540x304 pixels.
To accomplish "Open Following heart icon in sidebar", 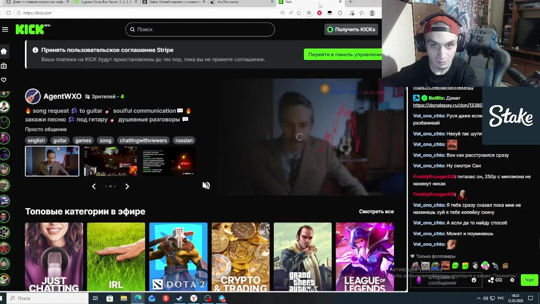I will pos(4,80).
